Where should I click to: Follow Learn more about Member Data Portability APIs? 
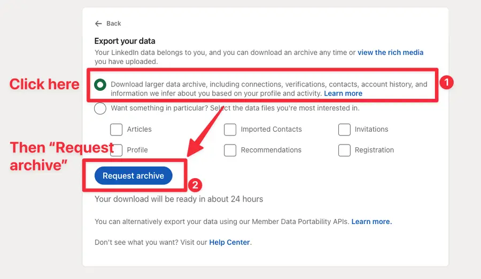[371, 221]
